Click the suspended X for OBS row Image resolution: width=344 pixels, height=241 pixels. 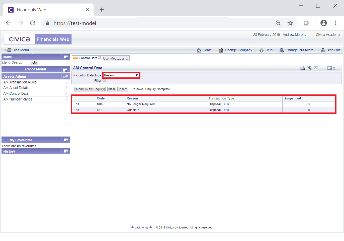(309, 110)
